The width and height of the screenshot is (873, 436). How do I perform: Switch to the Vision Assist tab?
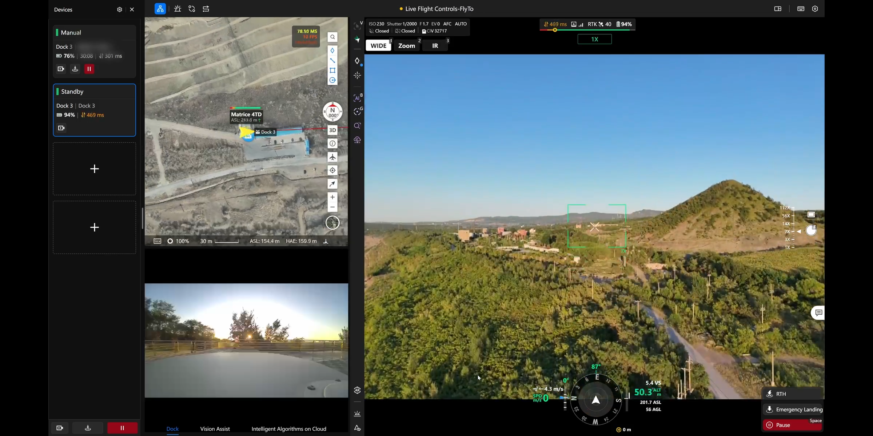click(x=215, y=429)
